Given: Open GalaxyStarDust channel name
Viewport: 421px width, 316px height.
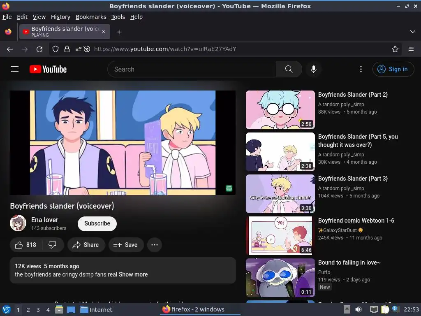Looking at the screenshot, I should click(x=340, y=230).
